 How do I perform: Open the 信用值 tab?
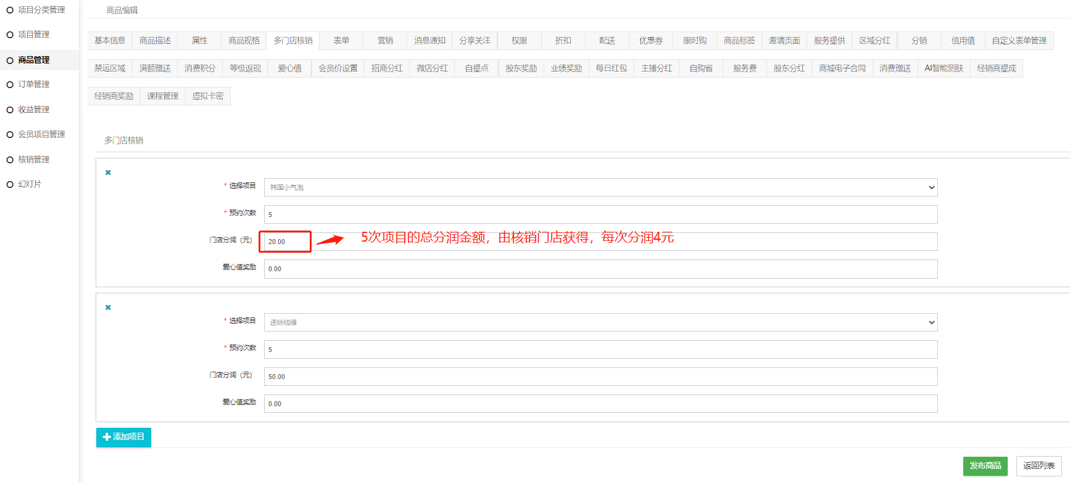point(963,41)
